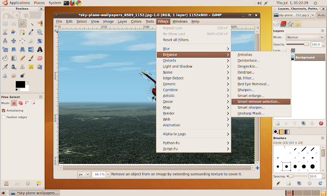Screen dimensions: 327x196
Task: Adjust the brush Spacing slider
Action: coord(297,176)
